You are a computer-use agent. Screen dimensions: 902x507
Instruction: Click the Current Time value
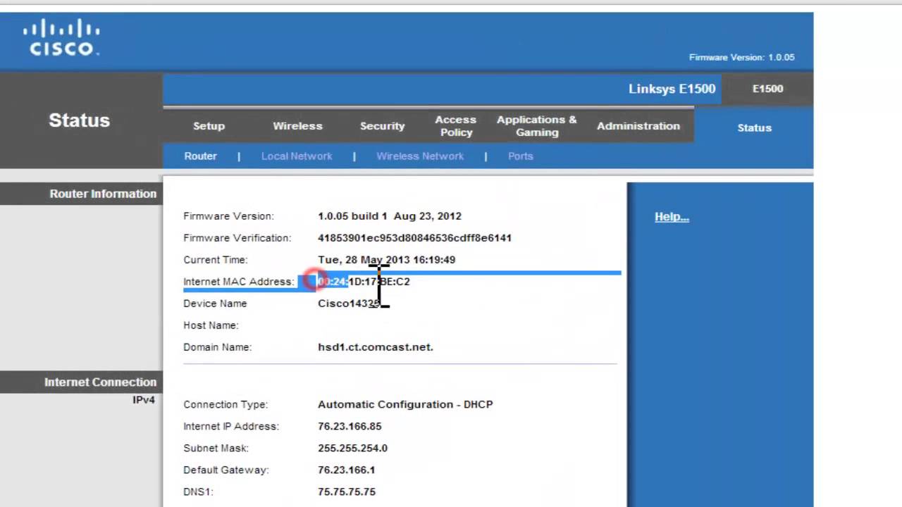pyautogui.click(x=386, y=260)
